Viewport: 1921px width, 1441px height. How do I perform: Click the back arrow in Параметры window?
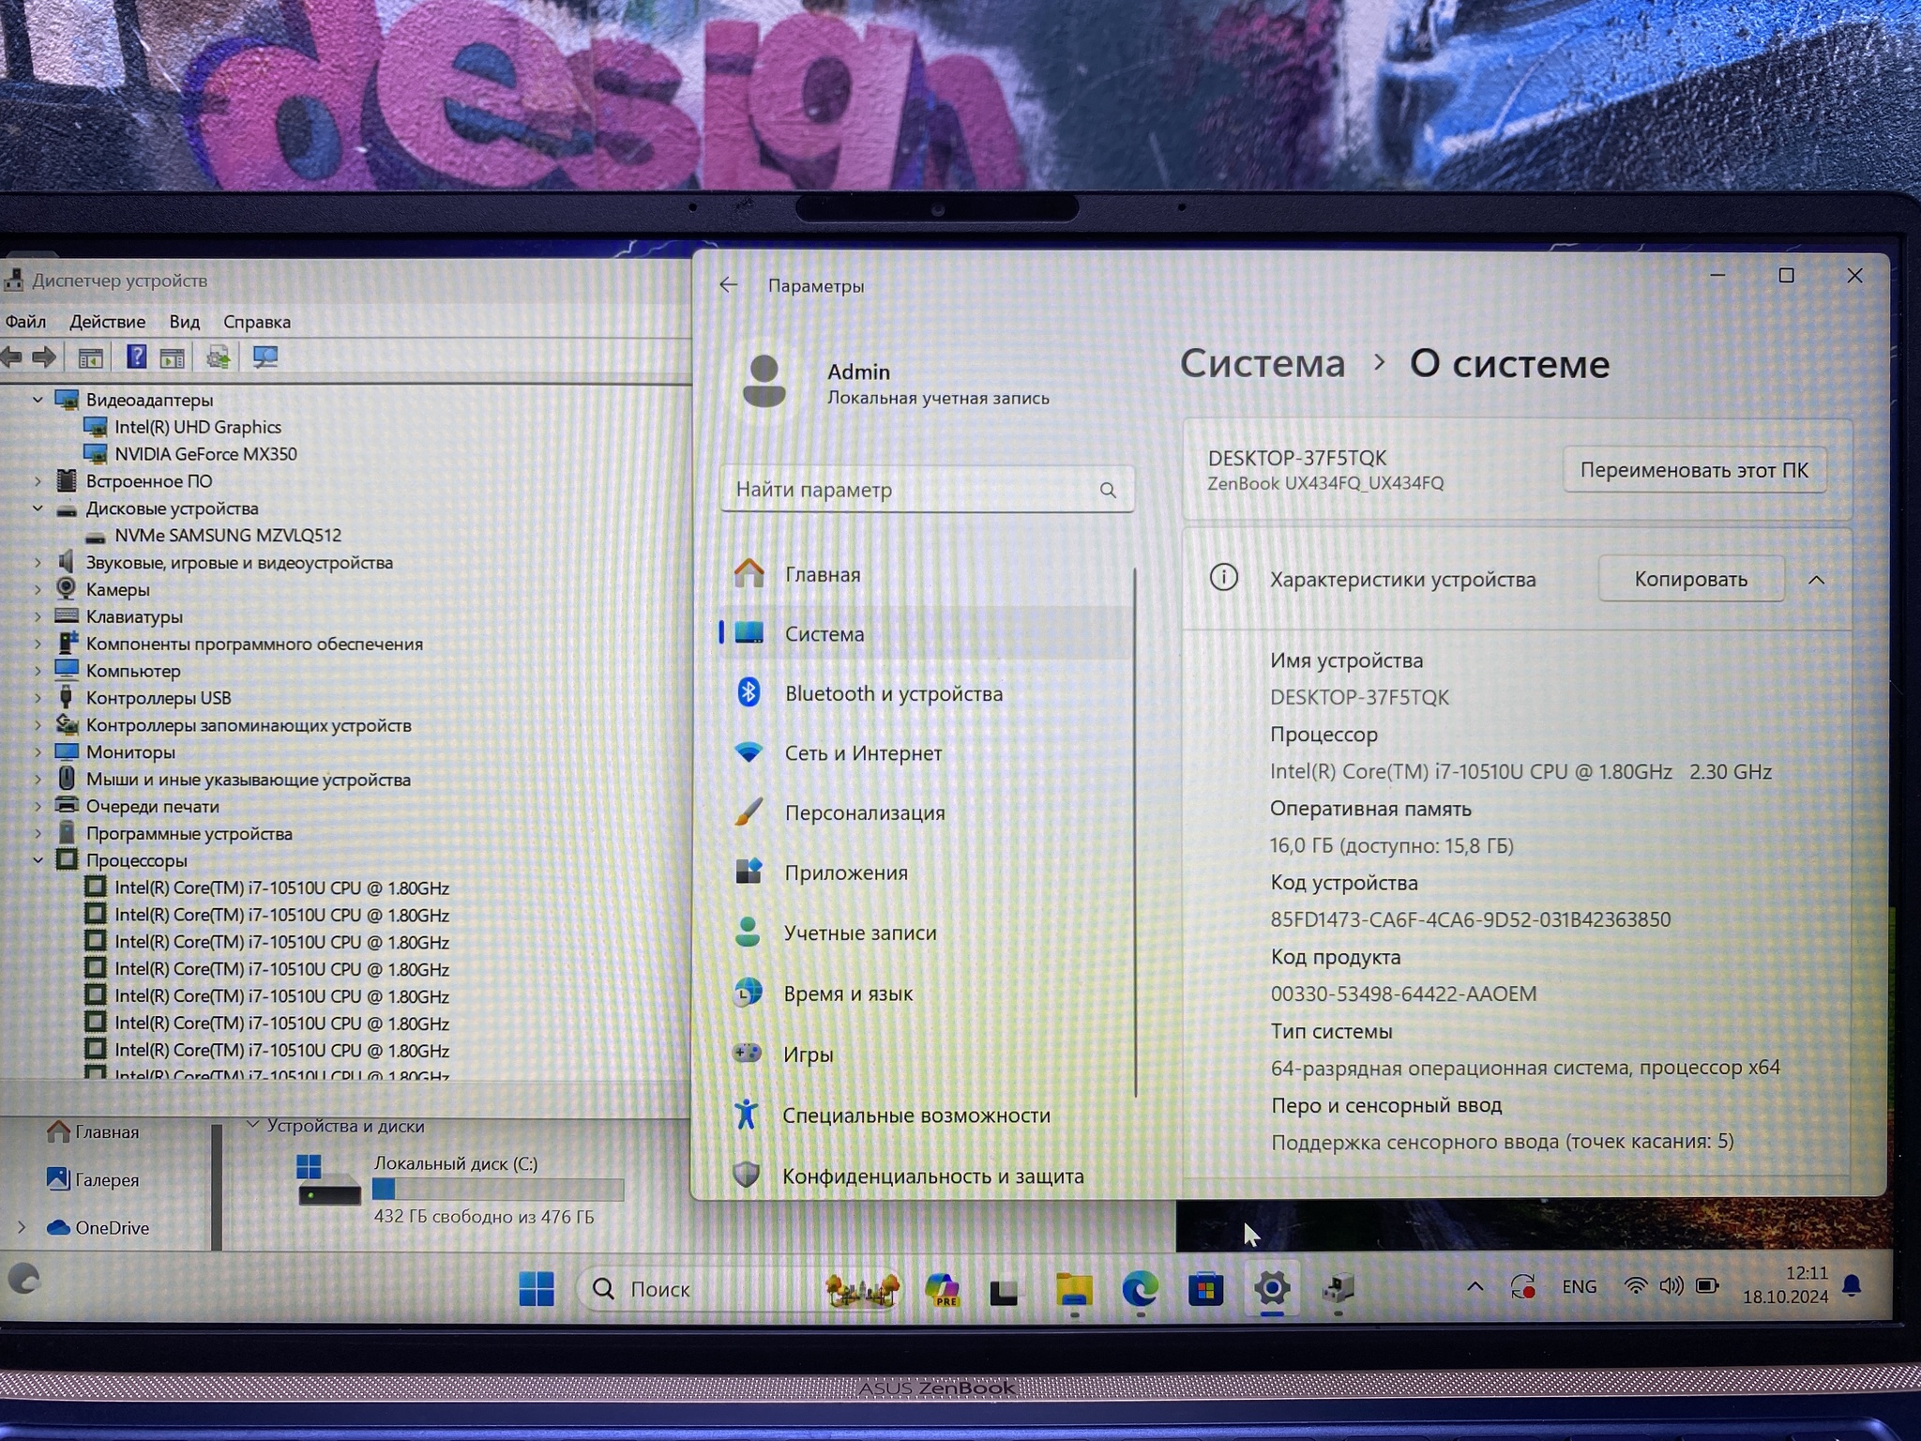pyautogui.click(x=729, y=285)
